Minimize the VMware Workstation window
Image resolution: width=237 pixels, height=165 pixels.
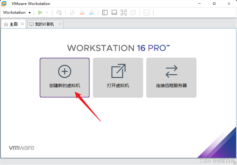[x=200, y=4]
